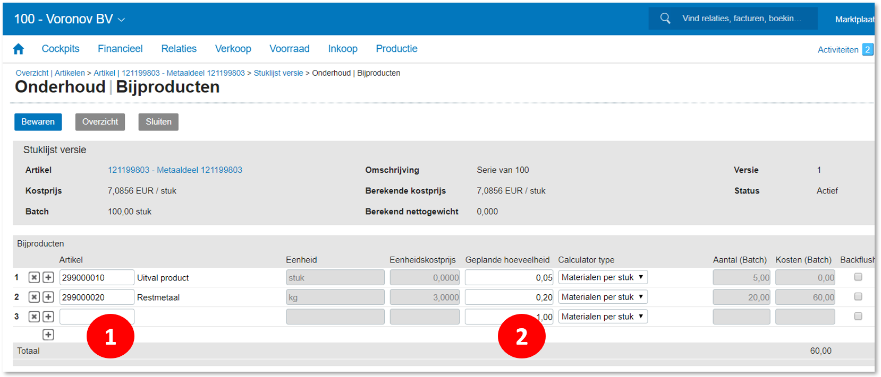Open the Productie menu

coord(396,49)
